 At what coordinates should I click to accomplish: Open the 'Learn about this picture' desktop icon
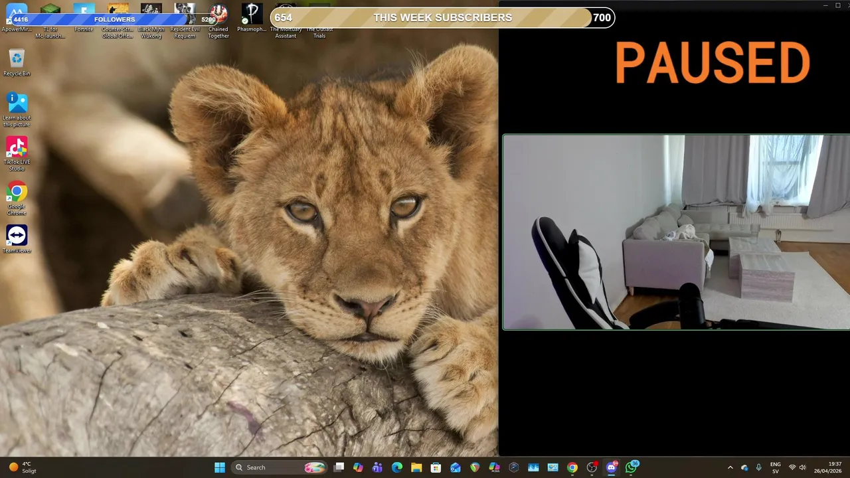pos(17,110)
